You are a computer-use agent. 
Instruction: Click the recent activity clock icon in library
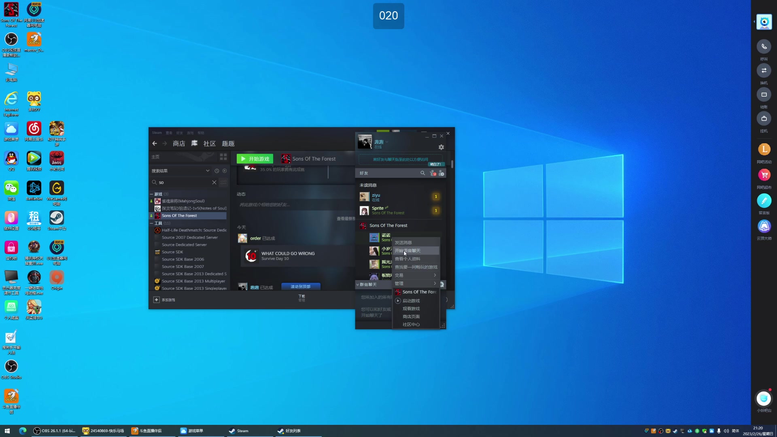pos(217,171)
